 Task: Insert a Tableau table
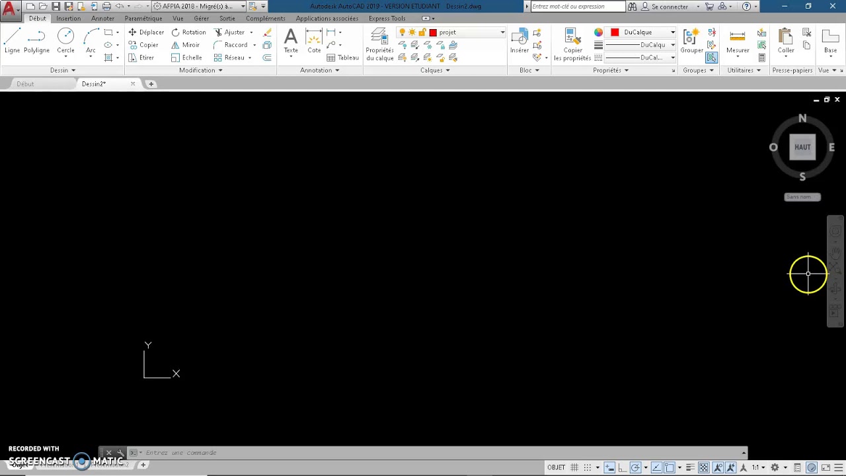pyautogui.click(x=342, y=58)
